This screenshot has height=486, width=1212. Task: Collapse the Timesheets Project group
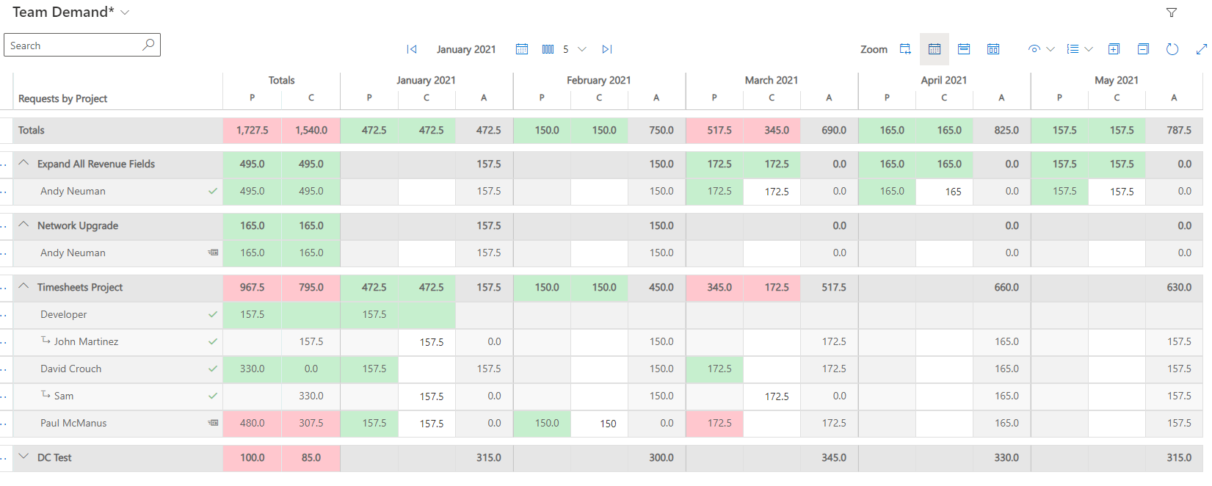23,287
